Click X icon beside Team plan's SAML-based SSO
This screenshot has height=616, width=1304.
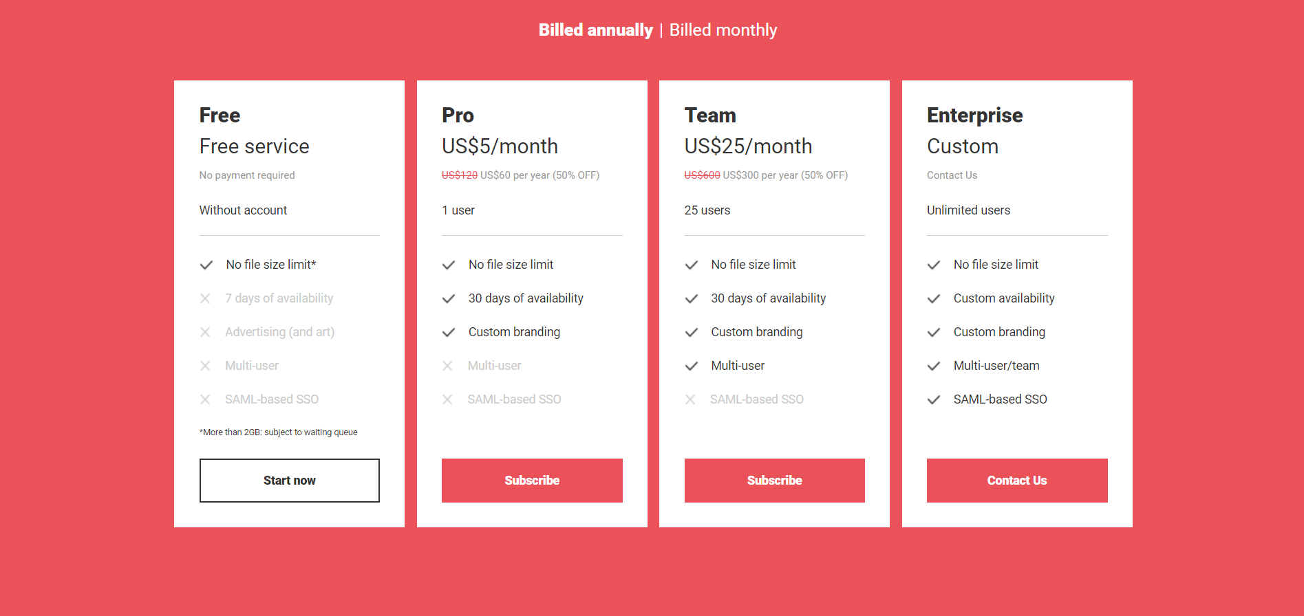tap(690, 399)
